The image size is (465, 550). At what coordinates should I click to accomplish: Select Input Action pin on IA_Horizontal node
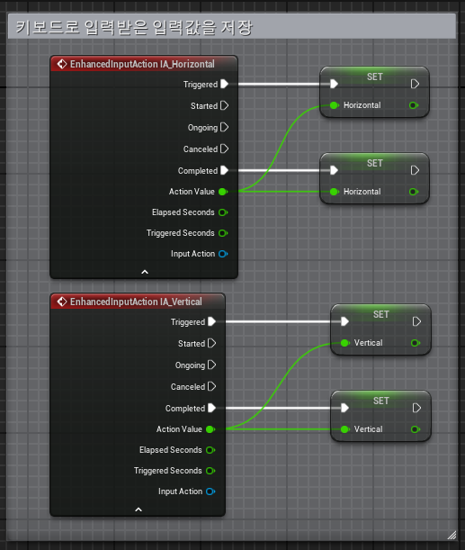click(223, 254)
